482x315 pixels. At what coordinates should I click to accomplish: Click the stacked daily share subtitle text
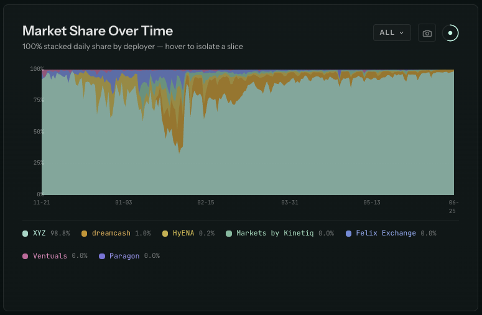tap(132, 47)
